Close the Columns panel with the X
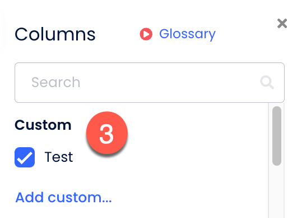The width and height of the screenshot is (297, 218). [282, 24]
